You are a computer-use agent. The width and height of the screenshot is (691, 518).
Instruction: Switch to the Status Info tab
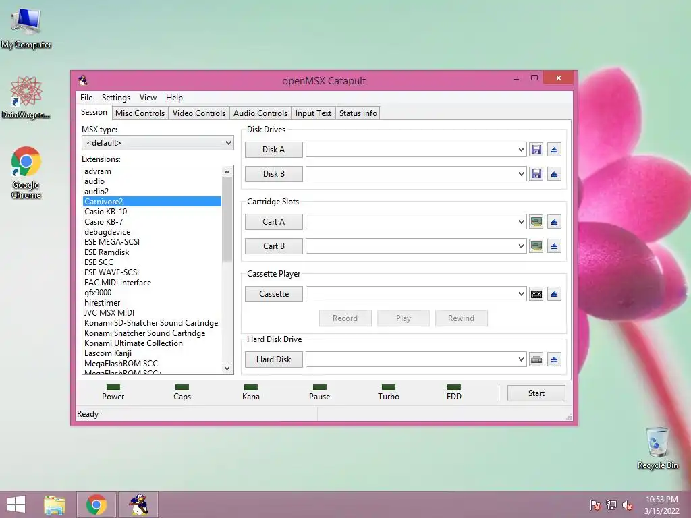tap(358, 113)
